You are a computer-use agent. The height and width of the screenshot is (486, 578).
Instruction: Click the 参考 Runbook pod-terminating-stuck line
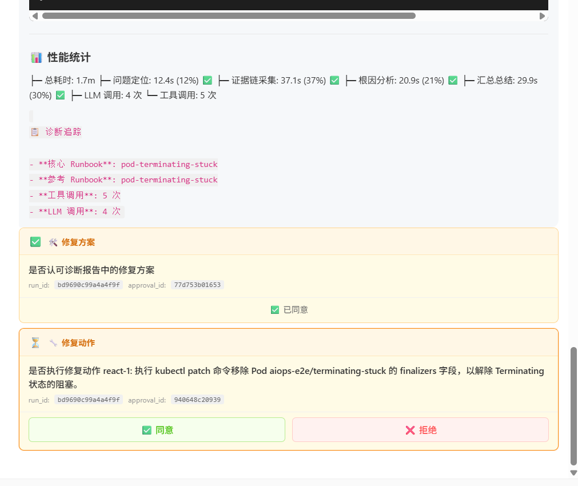tap(123, 180)
